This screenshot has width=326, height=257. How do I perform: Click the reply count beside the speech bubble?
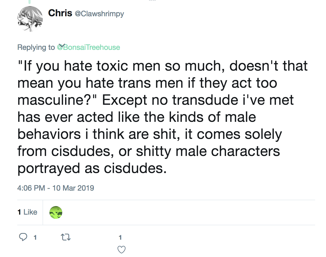(35, 237)
